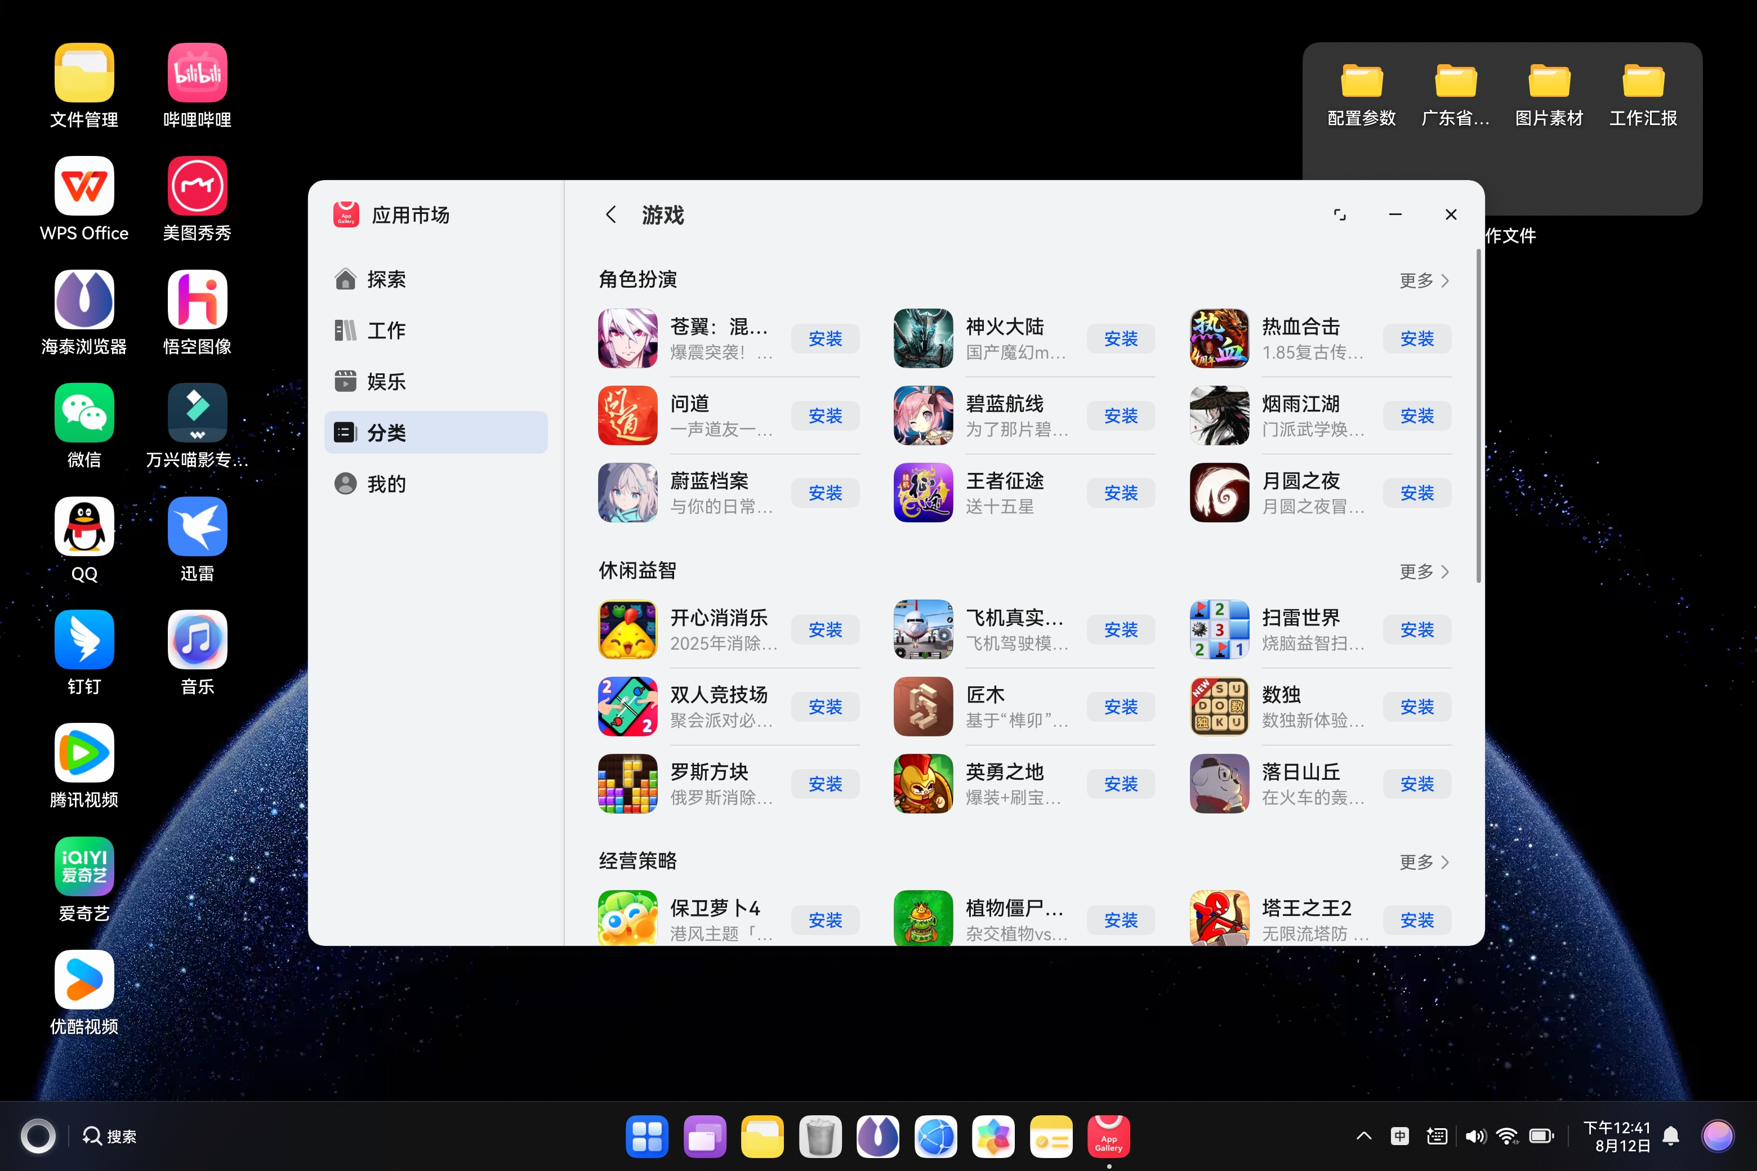
Task: Open the volume control in system tray
Action: [x=1475, y=1136]
